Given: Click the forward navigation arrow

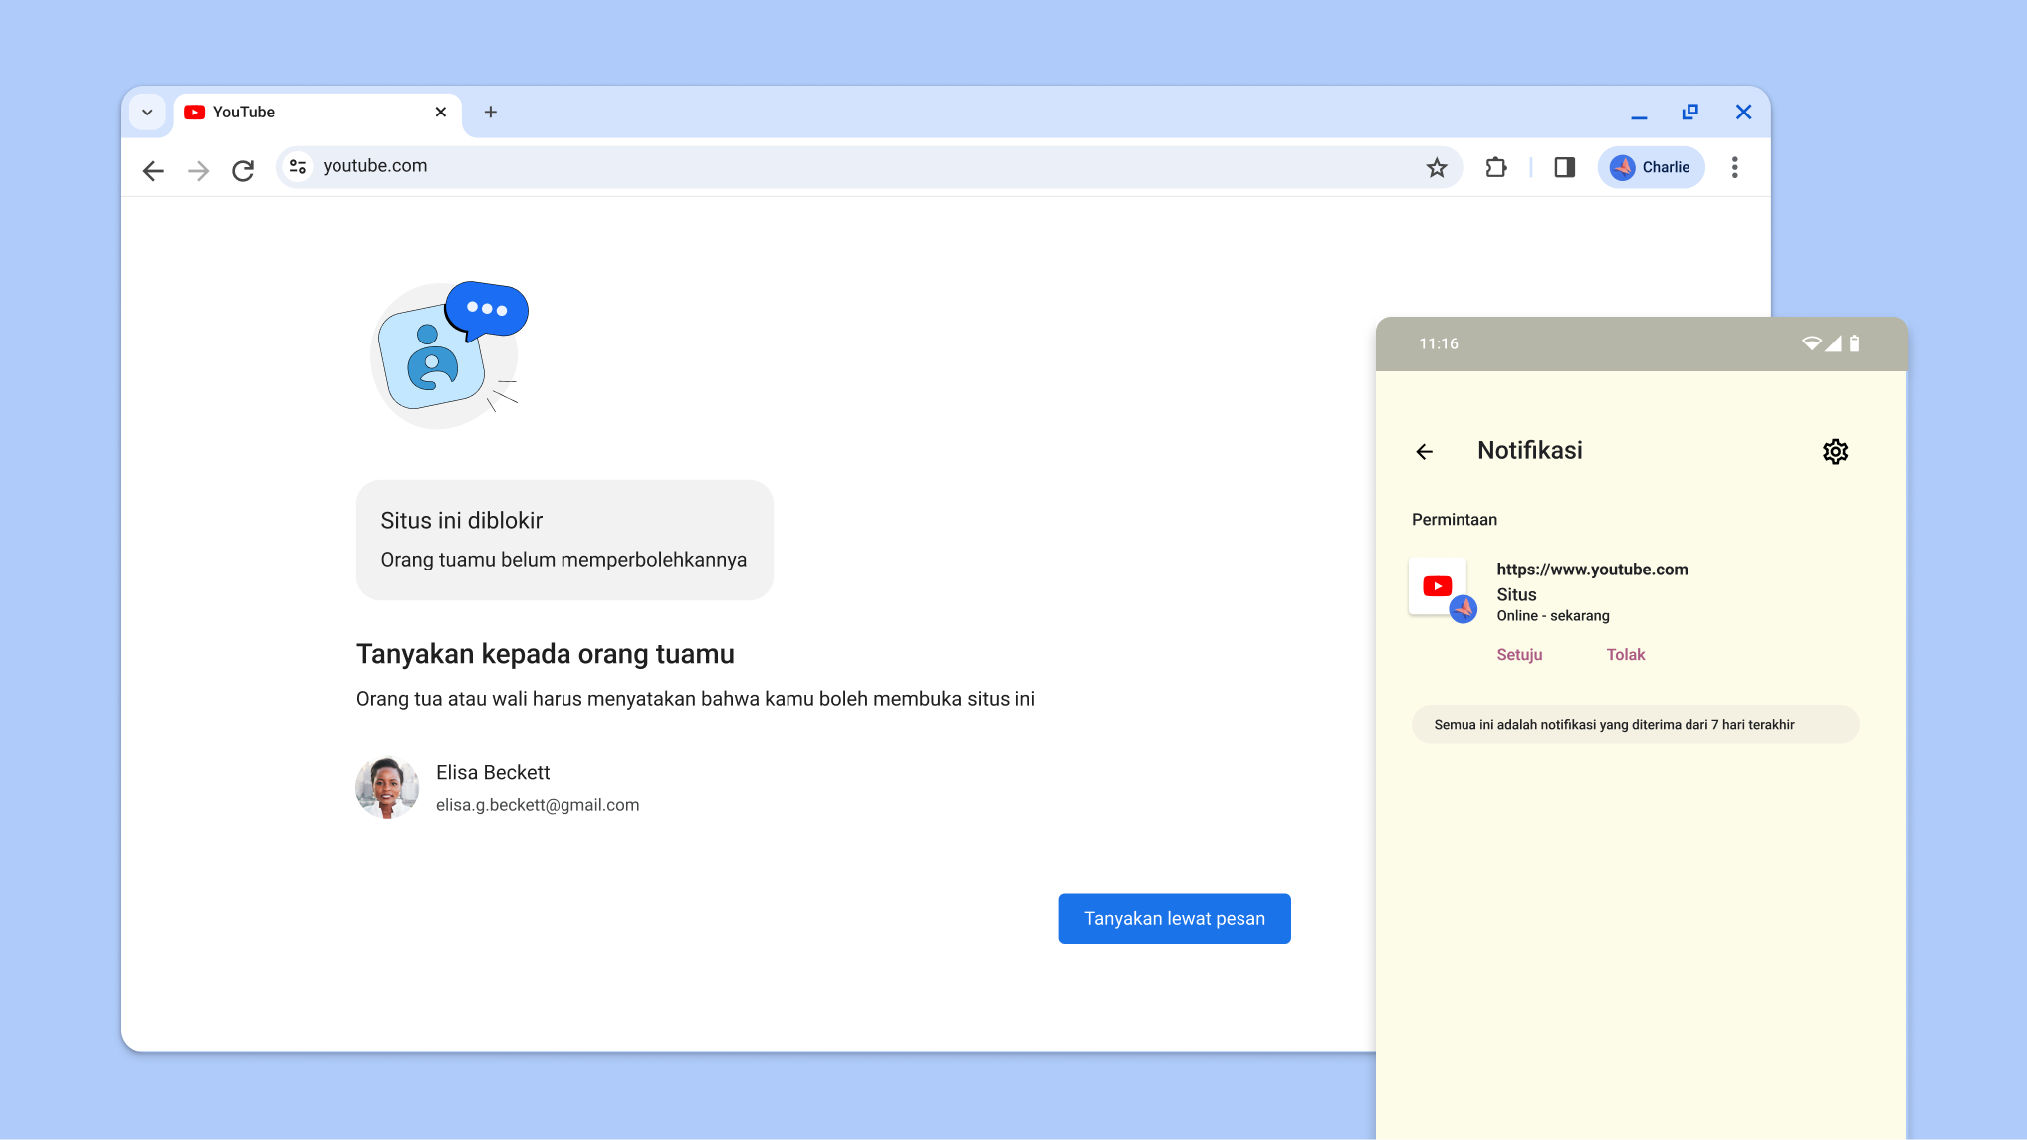Looking at the screenshot, I should tap(198, 169).
